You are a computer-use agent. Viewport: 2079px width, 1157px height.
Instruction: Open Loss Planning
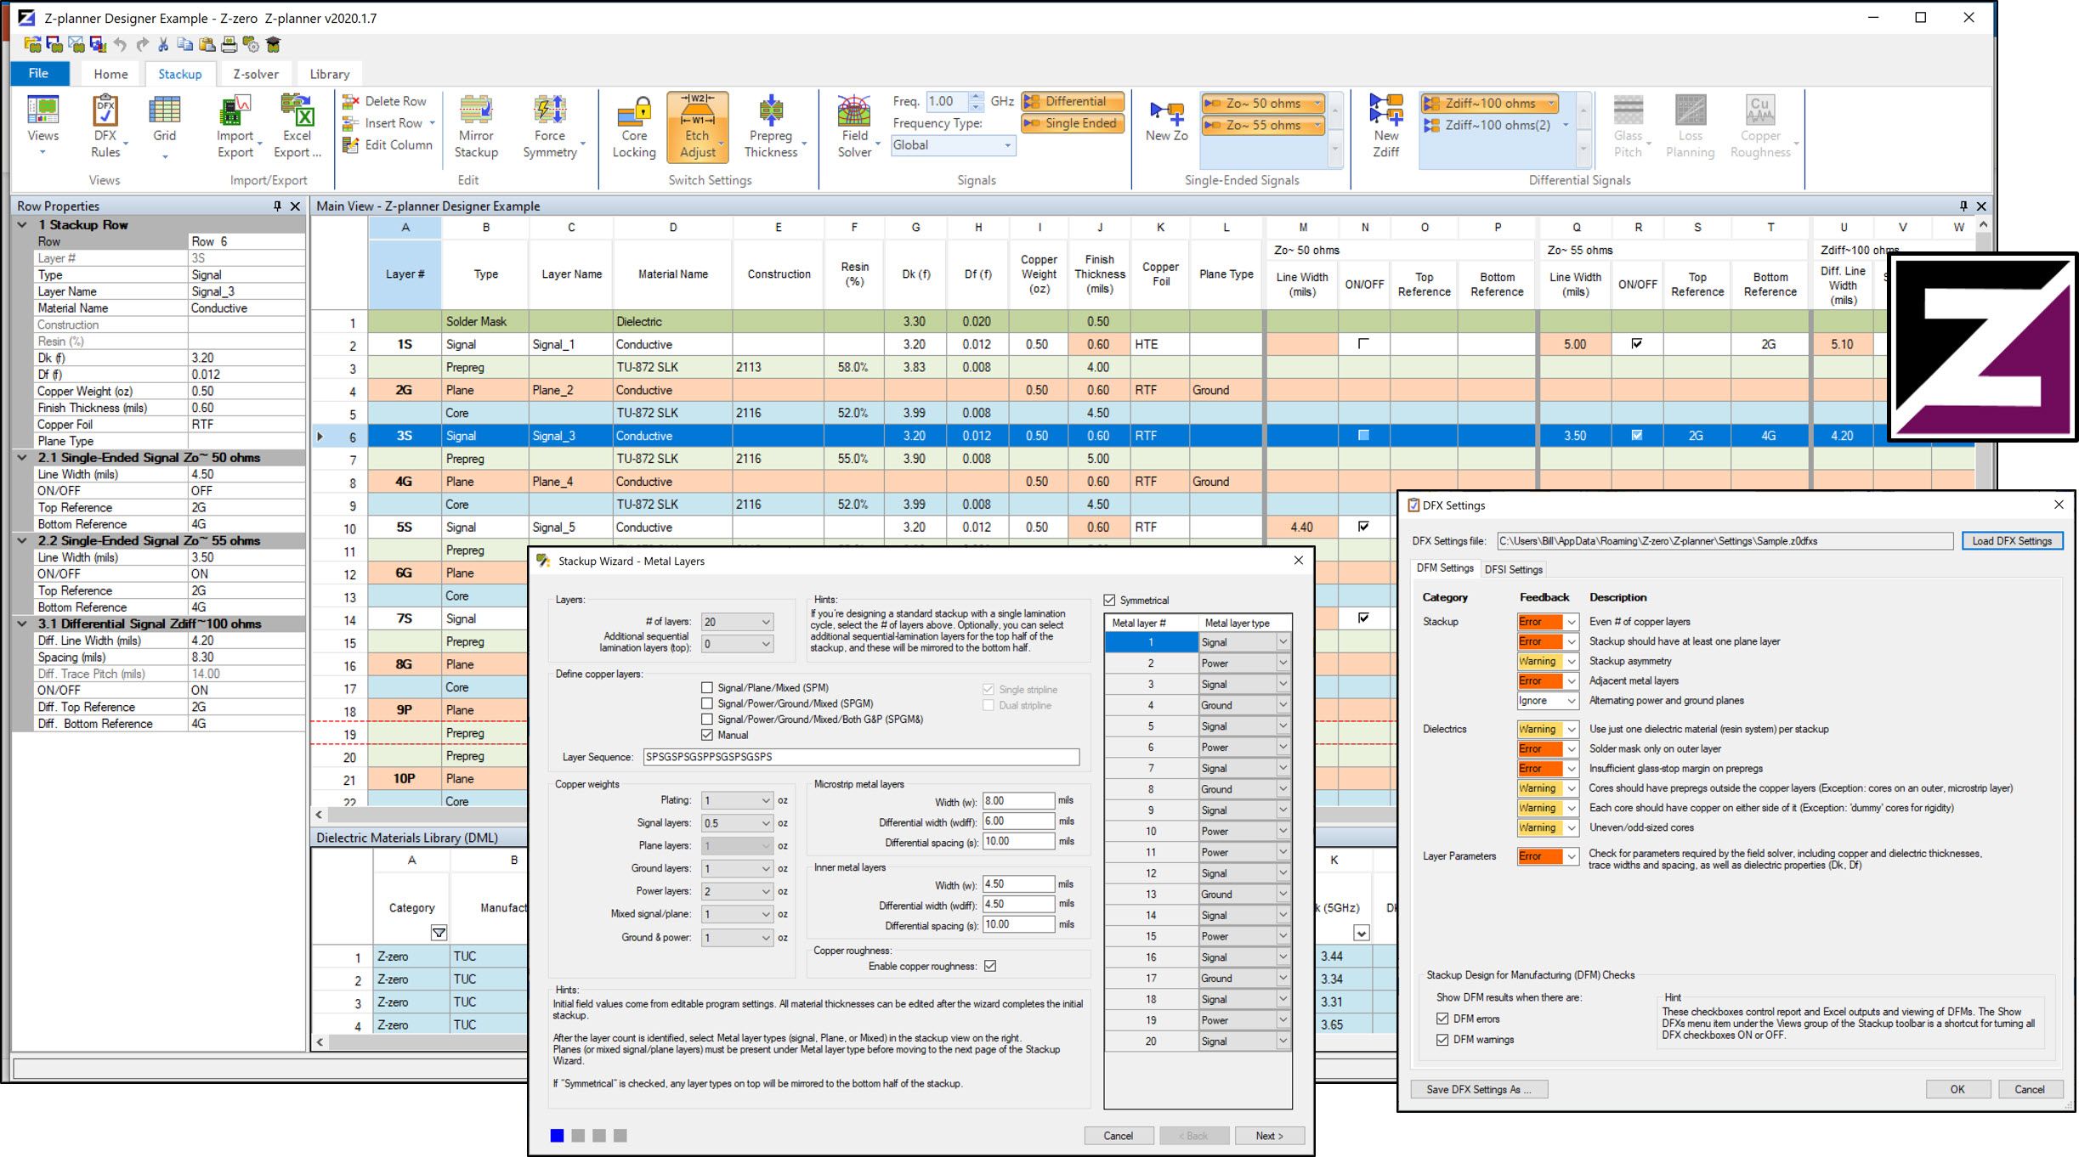(1690, 126)
